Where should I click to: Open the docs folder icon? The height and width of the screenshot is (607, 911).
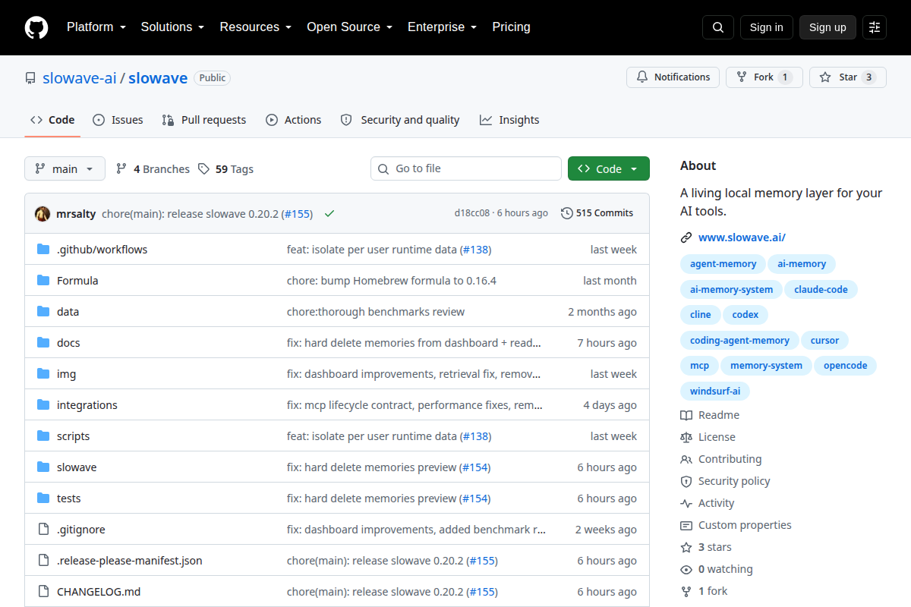(43, 343)
